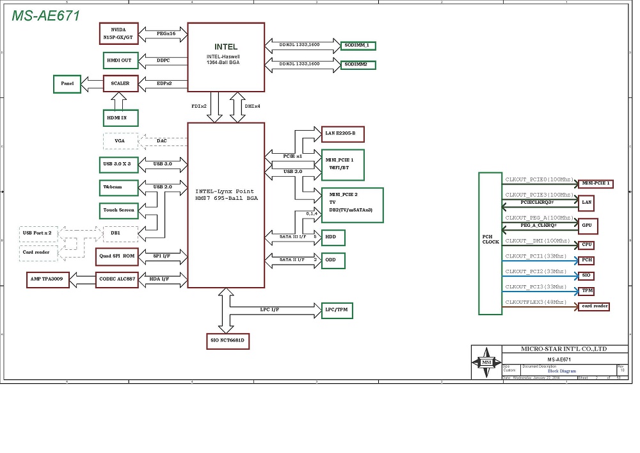The width and height of the screenshot is (640, 453).
Task: Select the SIO NCT6681D block
Action: [x=228, y=341]
